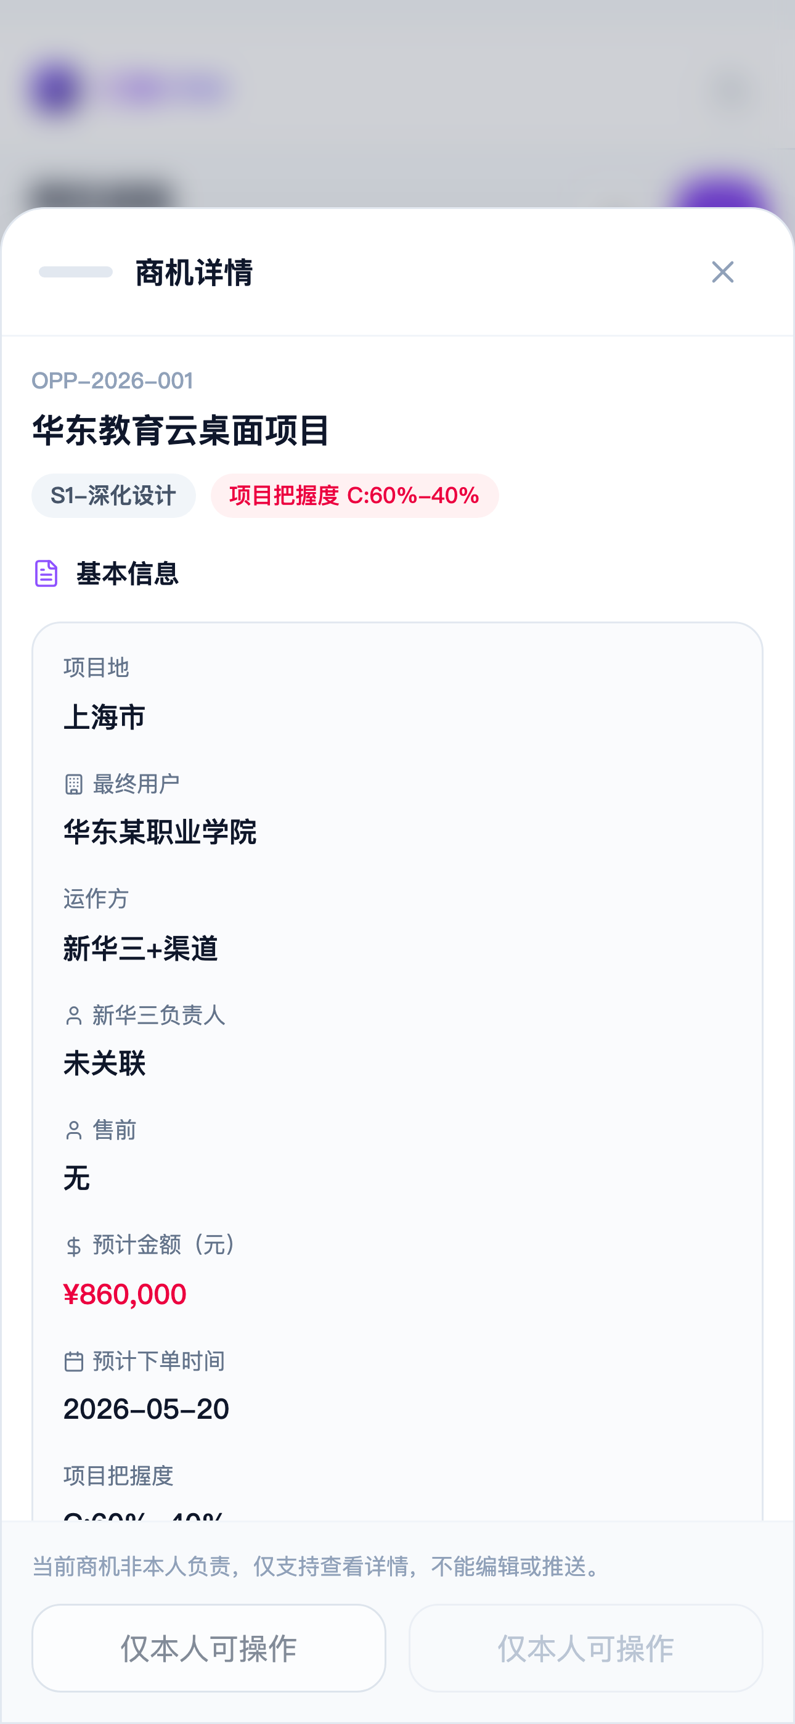Screen dimensions: 795x1724
Task: Select the S1-深化设计 stage tag
Action: coord(113,496)
